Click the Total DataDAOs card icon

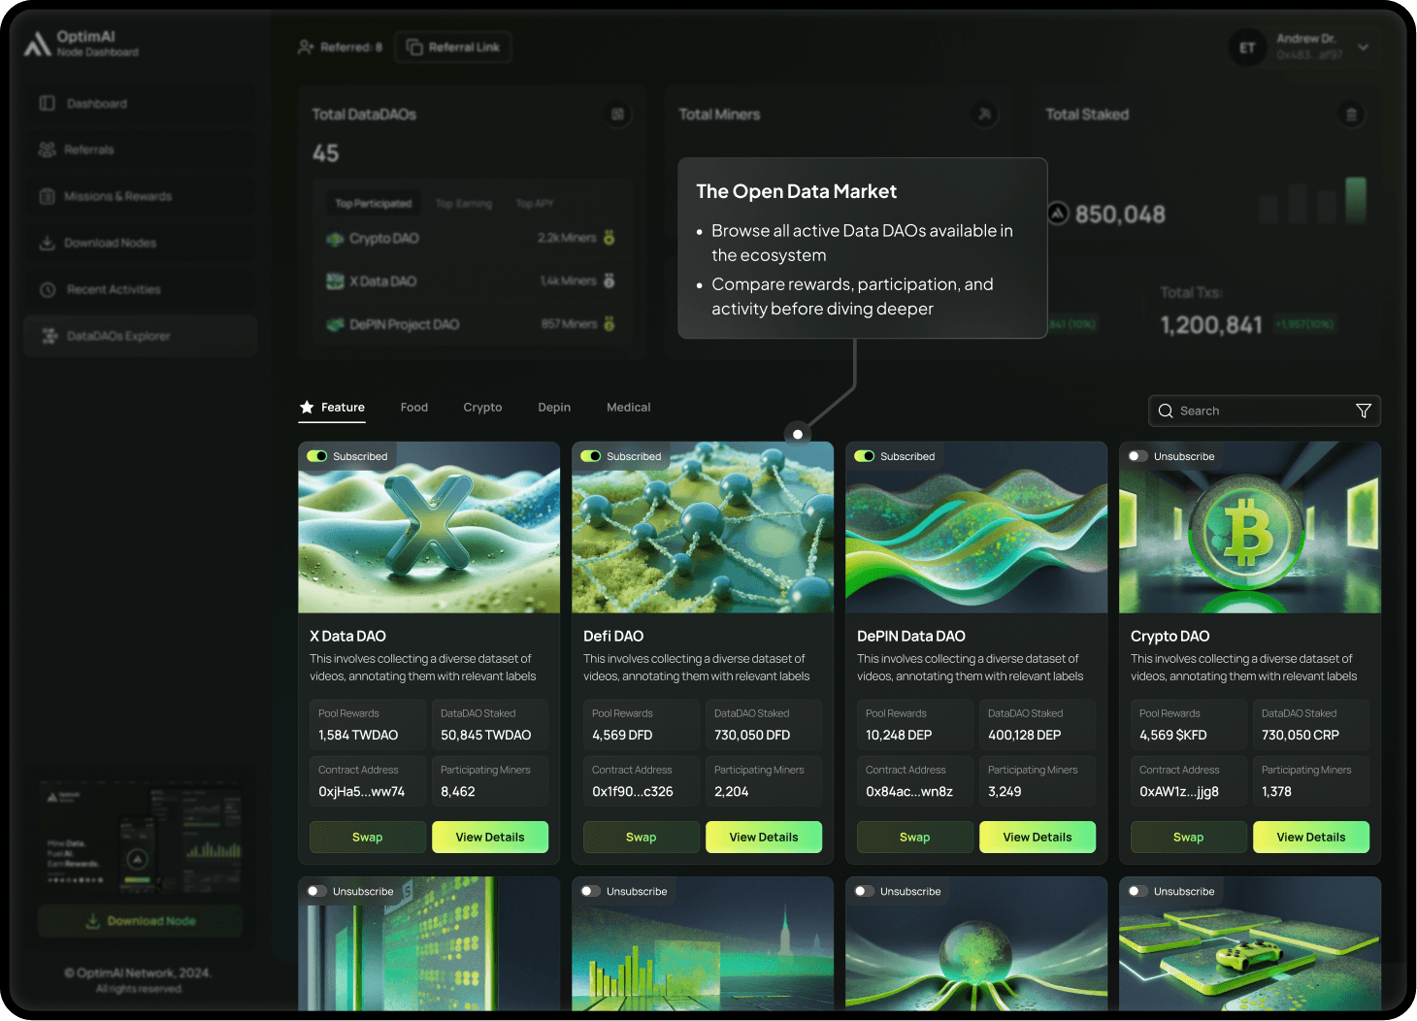pyautogui.click(x=617, y=115)
